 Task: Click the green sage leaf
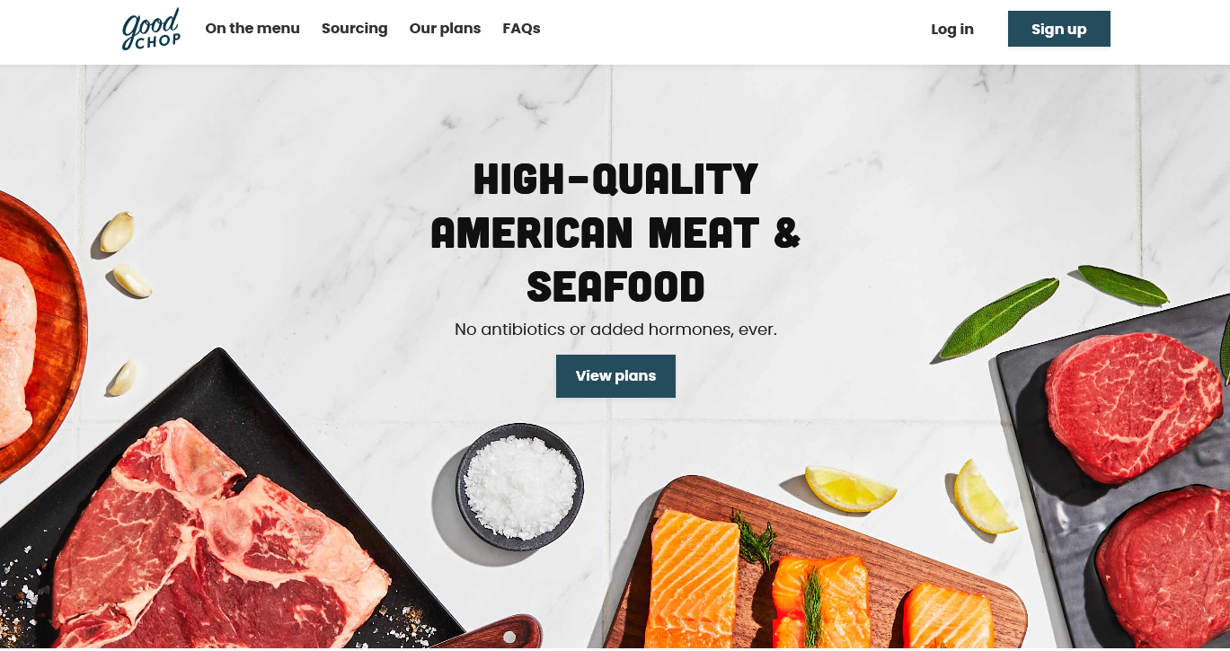[999, 318]
